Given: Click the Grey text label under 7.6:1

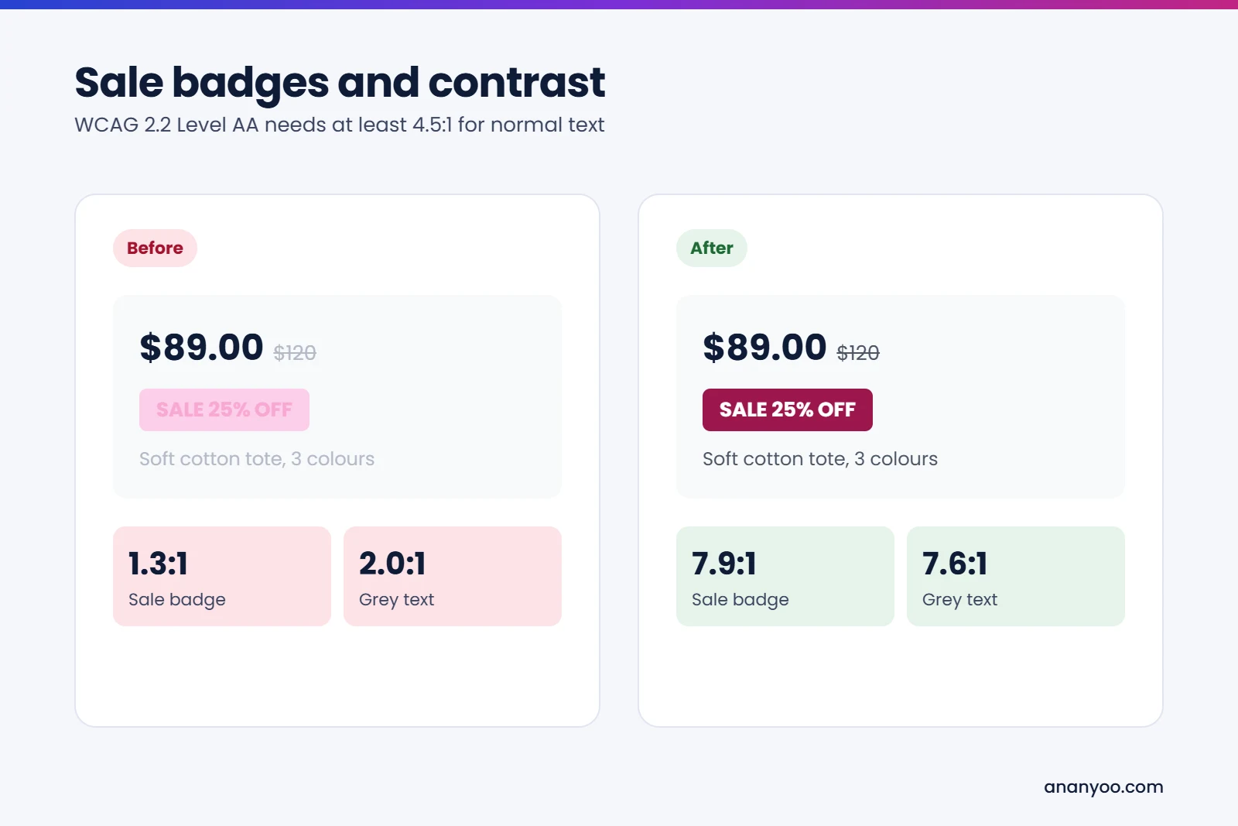Looking at the screenshot, I should (x=959, y=600).
